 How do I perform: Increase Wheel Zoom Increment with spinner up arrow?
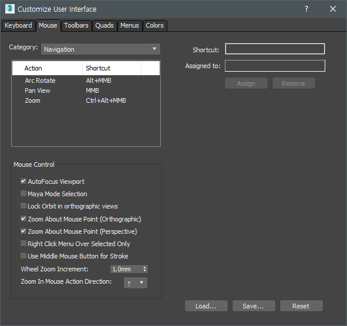[x=145, y=267]
